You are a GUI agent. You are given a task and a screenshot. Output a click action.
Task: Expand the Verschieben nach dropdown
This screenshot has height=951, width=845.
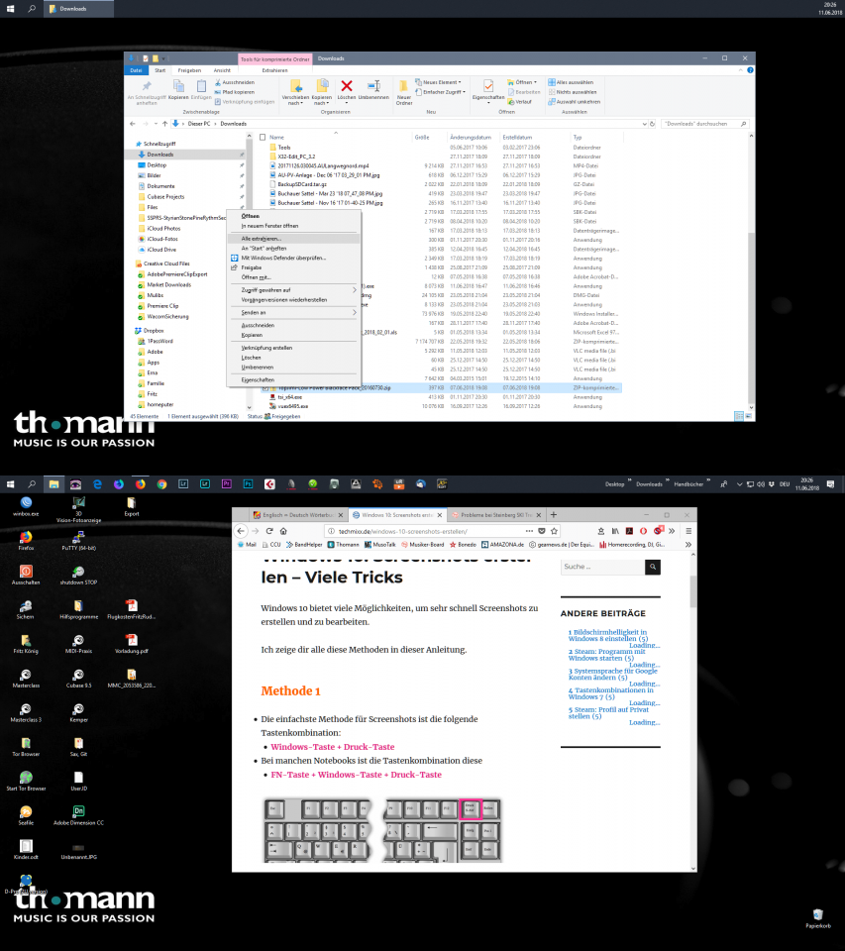click(295, 100)
